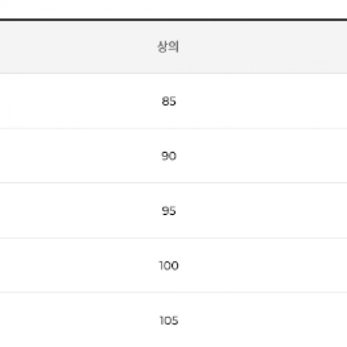Click the 상의 column header

click(168, 47)
